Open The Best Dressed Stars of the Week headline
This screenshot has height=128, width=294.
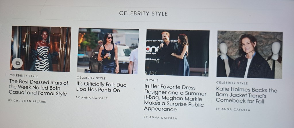point(38,88)
